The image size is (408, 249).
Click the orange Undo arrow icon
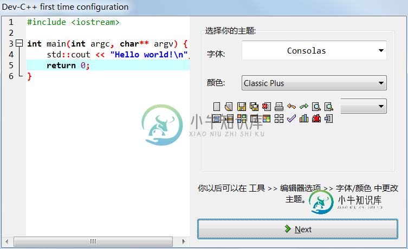292,107
